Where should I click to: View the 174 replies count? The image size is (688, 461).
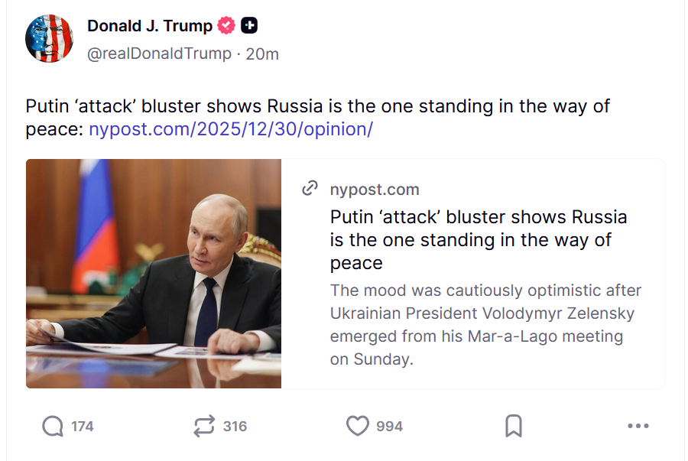pyautogui.click(x=83, y=427)
